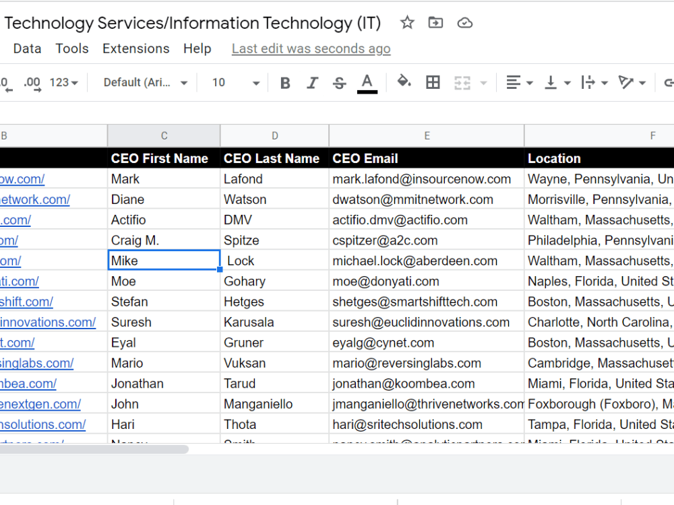Select the cell containing 'Spitze'
The width and height of the screenshot is (674, 505).
[x=275, y=240]
